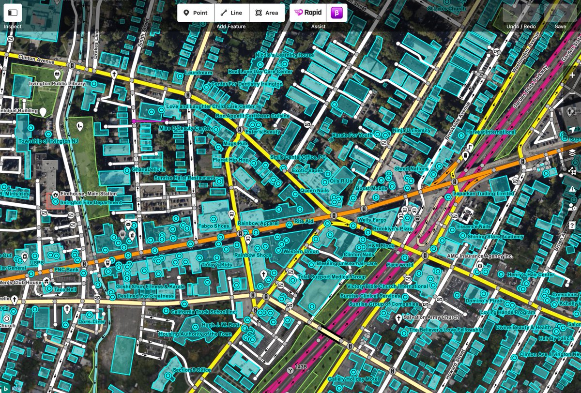The image size is (581, 393).
Task: Select the fast food icon beside Taco Bell
Action: pyautogui.click(x=46, y=282)
